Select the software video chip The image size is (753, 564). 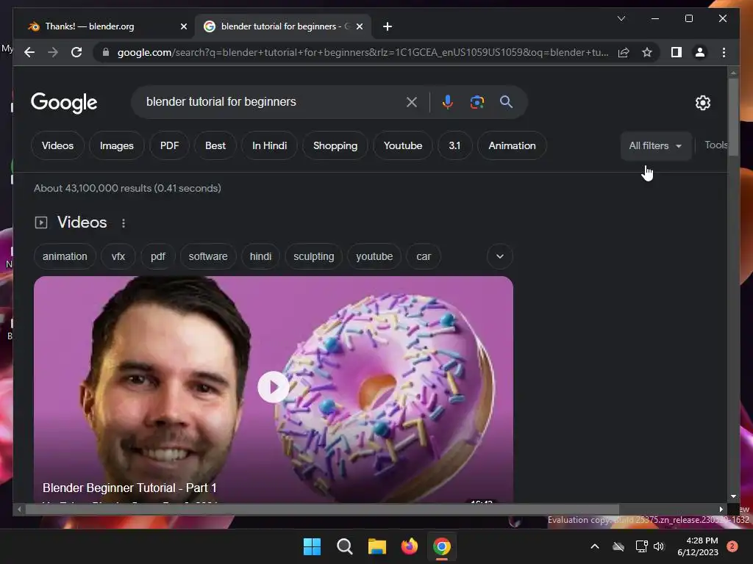point(208,256)
